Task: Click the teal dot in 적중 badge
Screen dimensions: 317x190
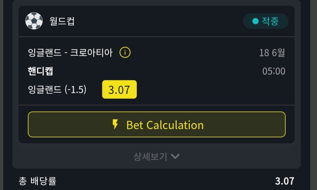Action: [256, 21]
